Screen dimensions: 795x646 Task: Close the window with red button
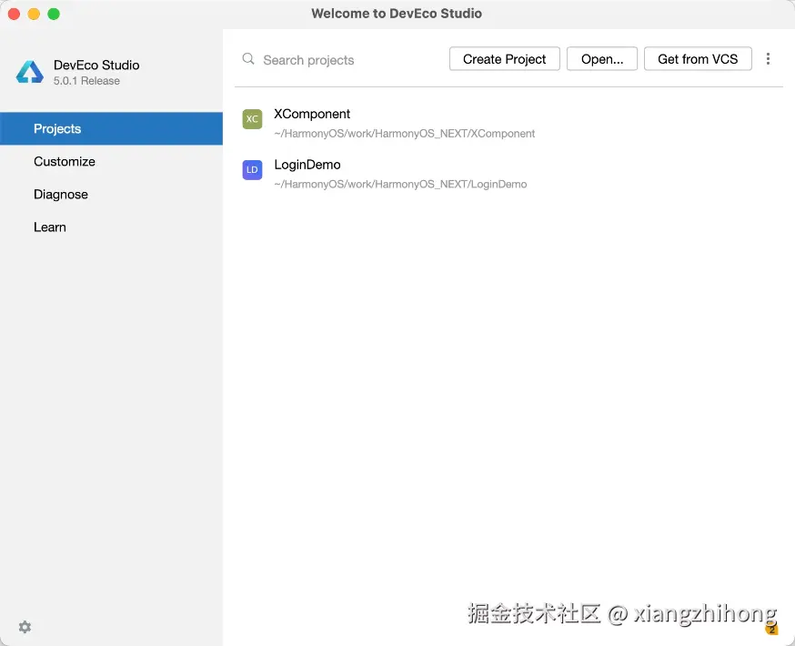15,14
